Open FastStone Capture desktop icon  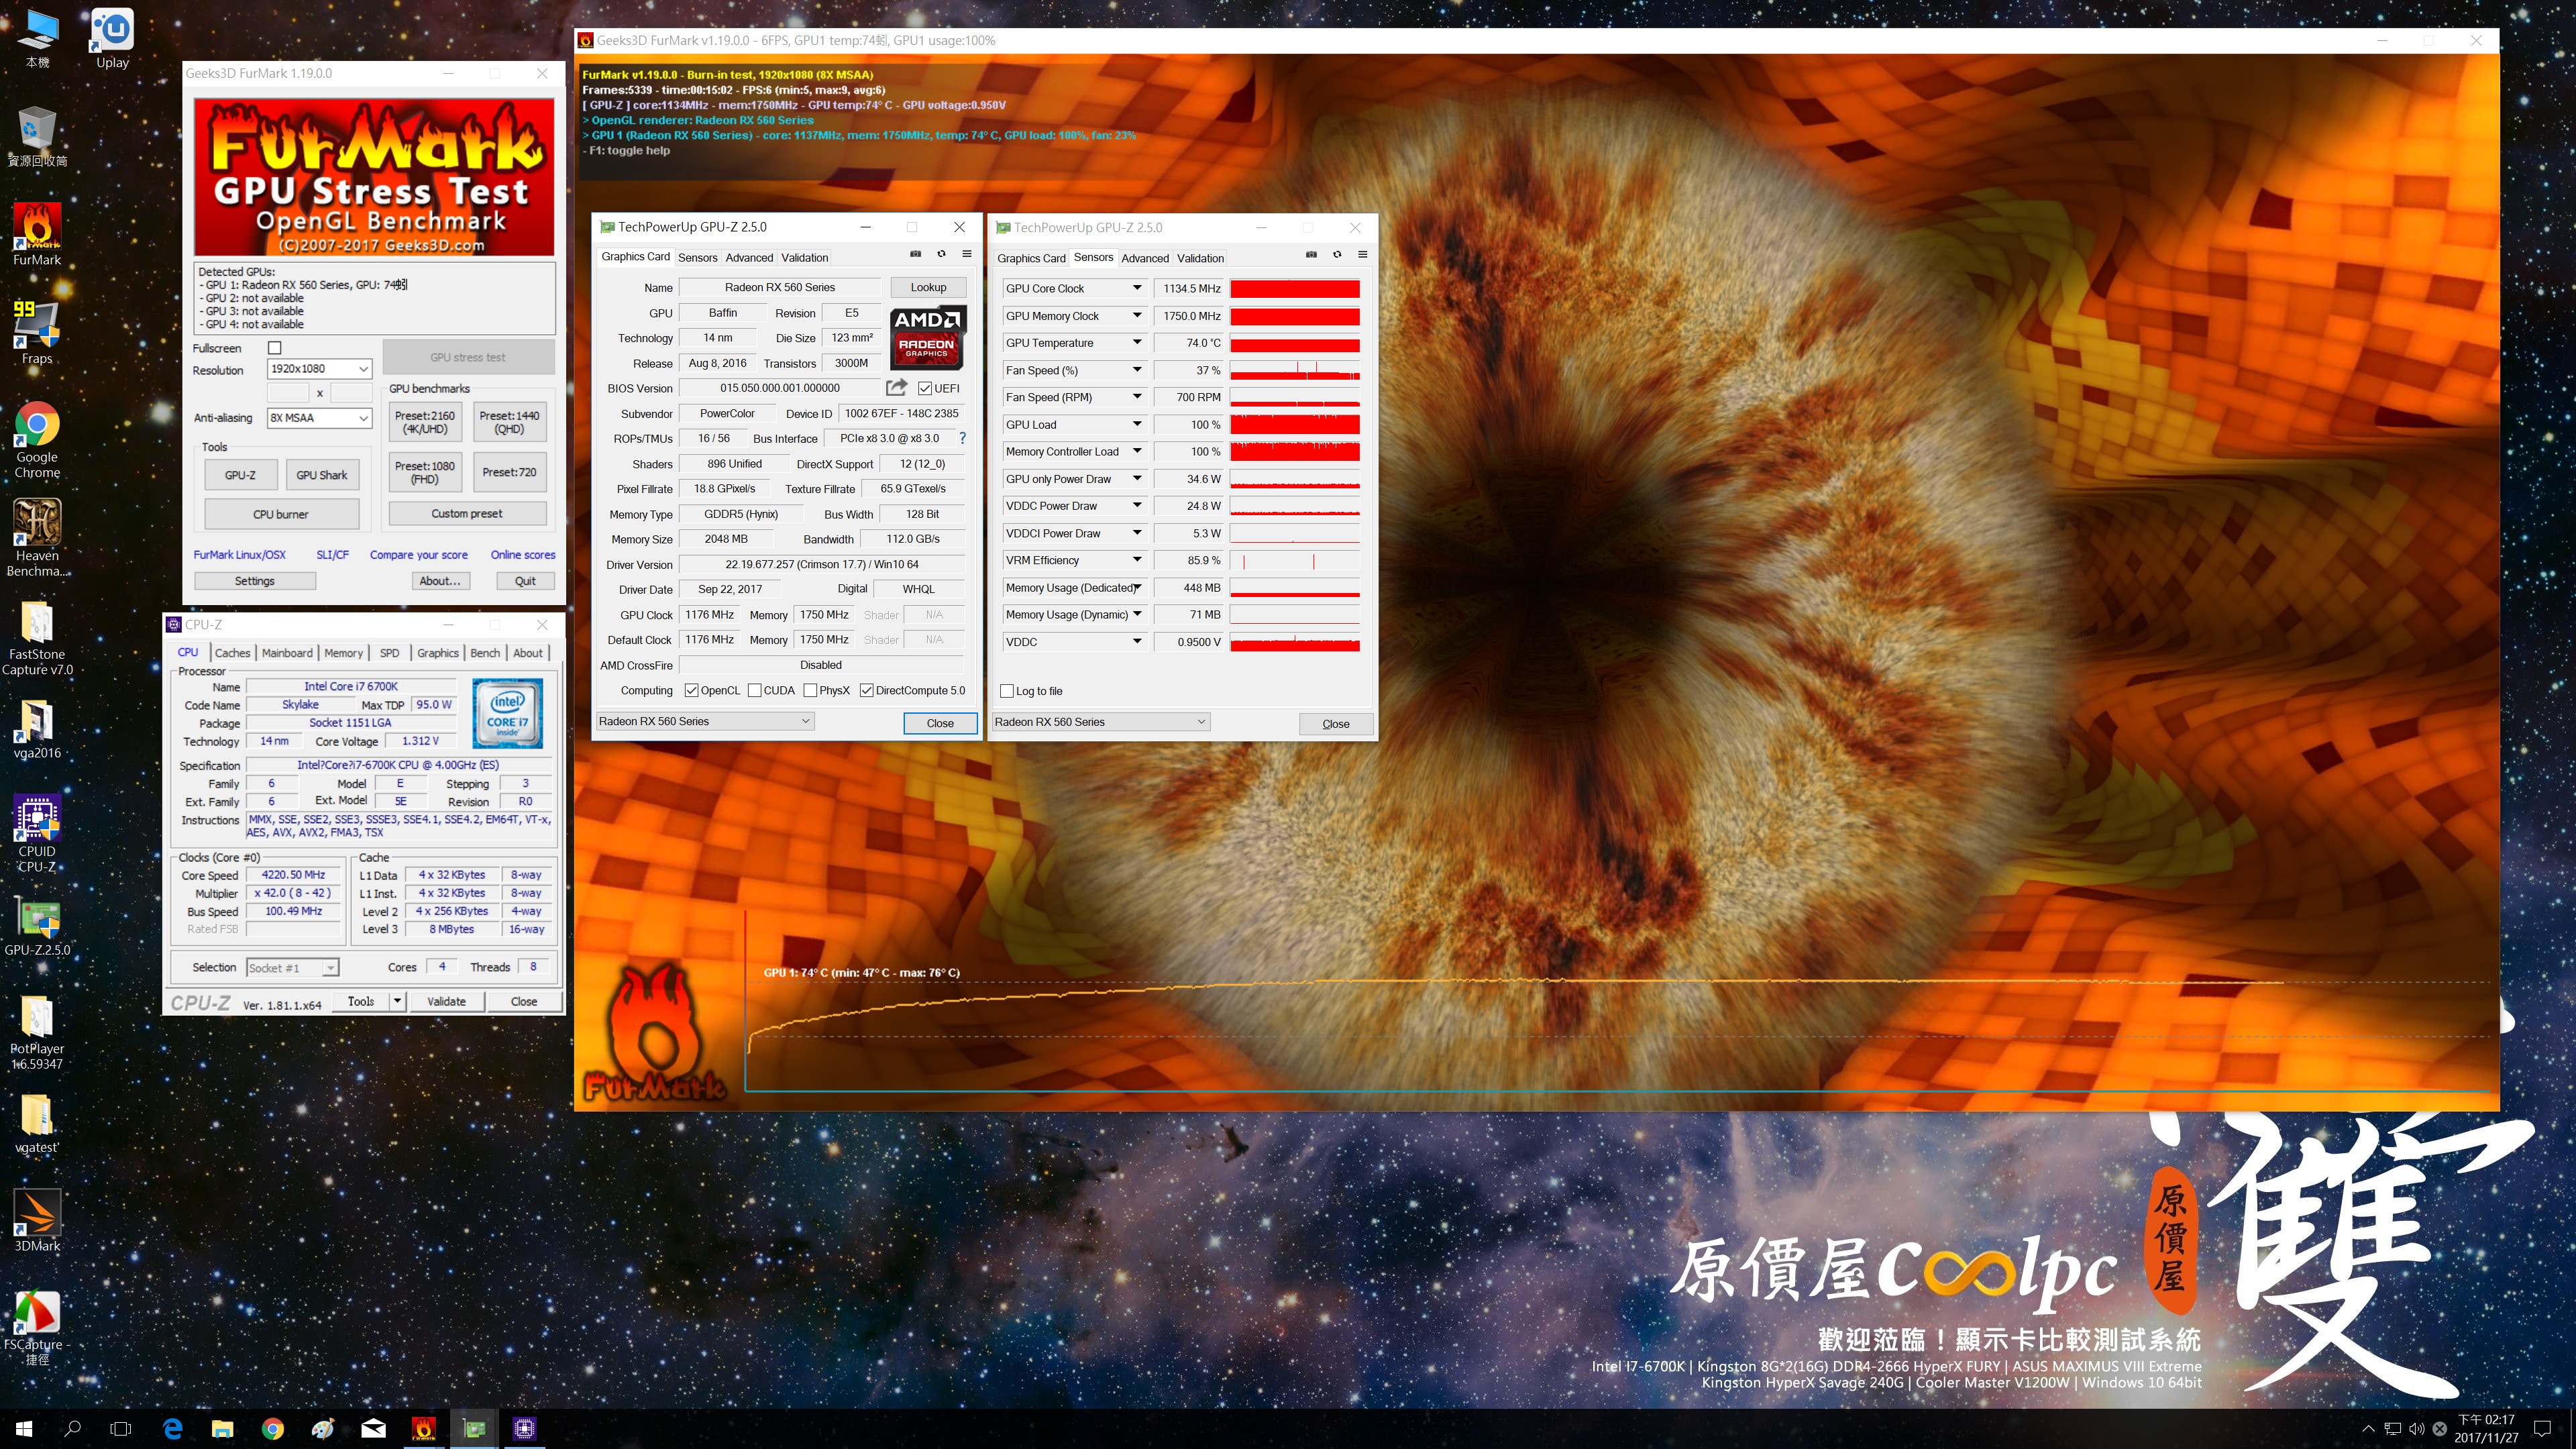37,638
